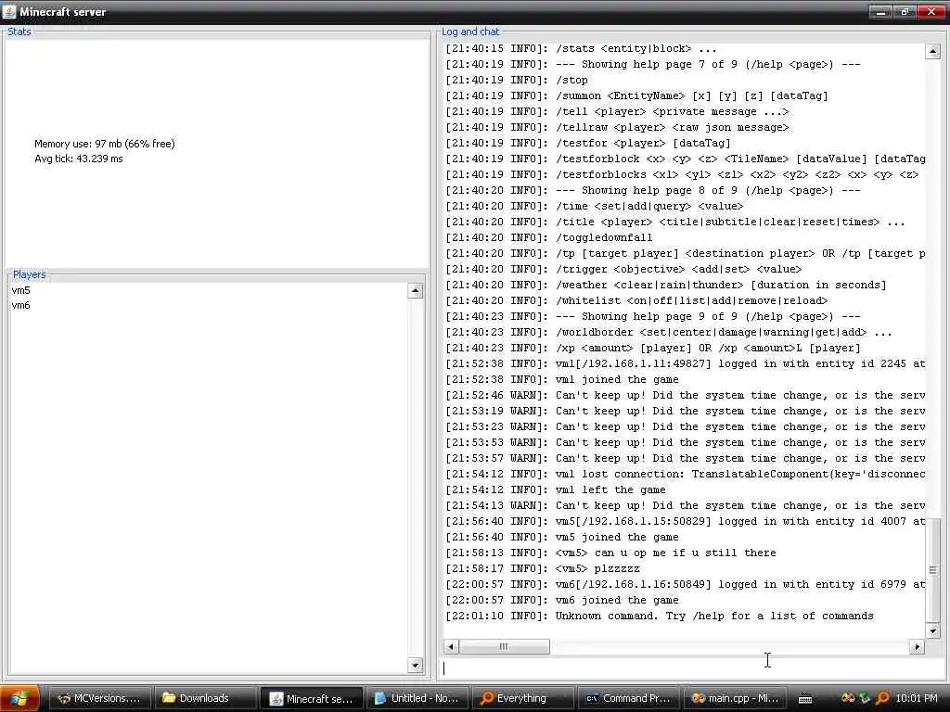Click the keyboard icon in the taskbar
The height and width of the screenshot is (712, 950).
pos(805,699)
